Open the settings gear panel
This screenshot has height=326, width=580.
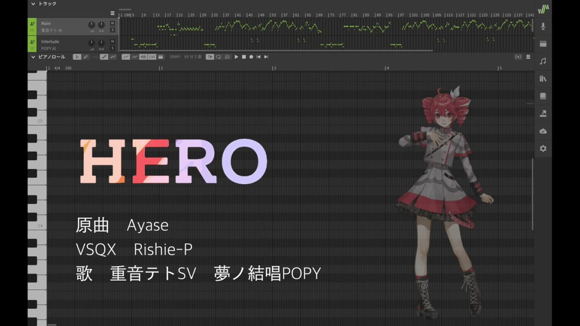pyautogui.click(x=543, y=149)
